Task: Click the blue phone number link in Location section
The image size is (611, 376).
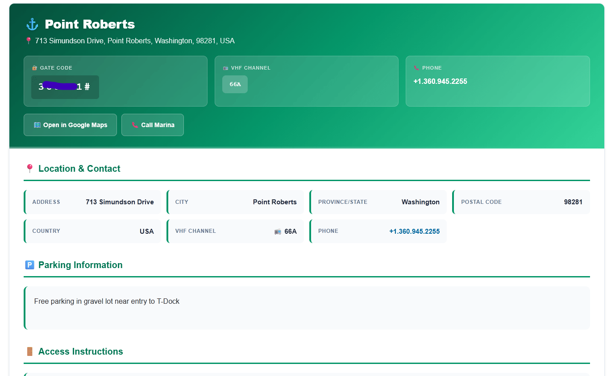Action: point(414,231)
